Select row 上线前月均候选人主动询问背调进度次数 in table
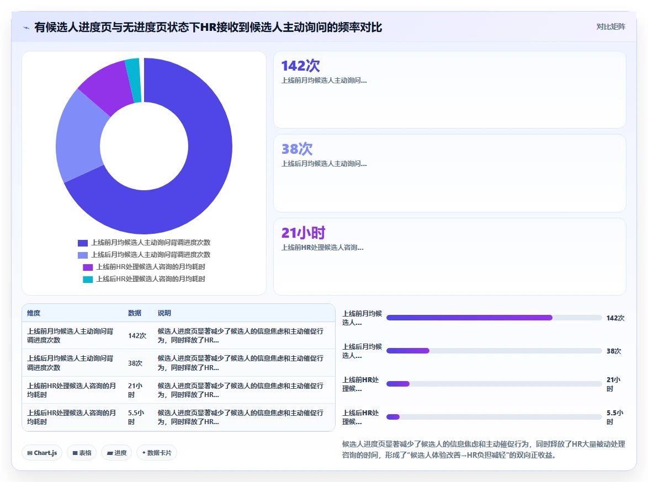648x482 pixels. coord(178,336)
